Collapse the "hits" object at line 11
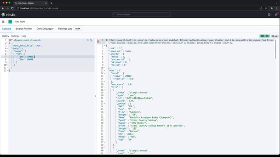280x157 pixels. pos(105,71)
